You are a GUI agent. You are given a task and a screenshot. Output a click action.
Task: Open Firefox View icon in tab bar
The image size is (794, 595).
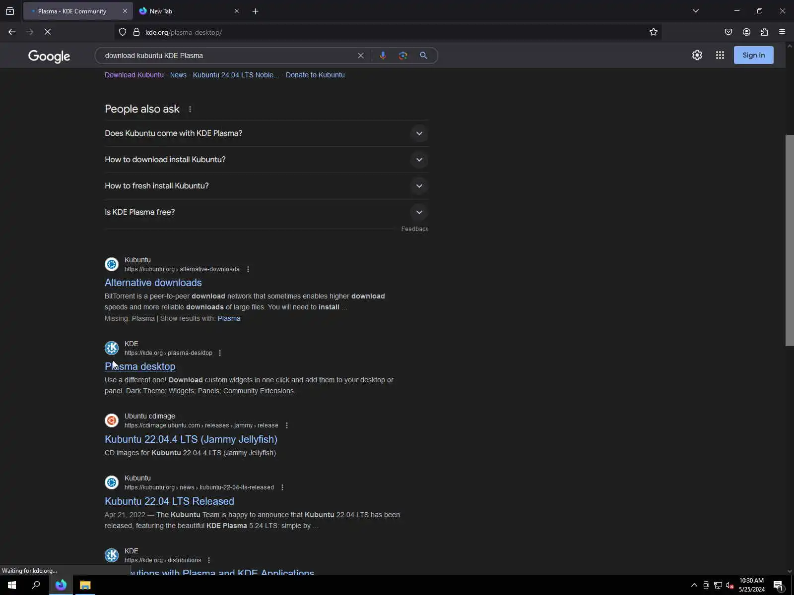pyautogui.click(x=10, y=11)
